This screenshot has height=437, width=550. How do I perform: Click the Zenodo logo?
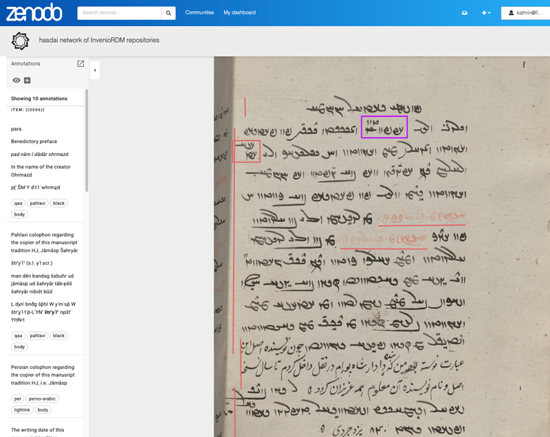click(x=34, y=12)
